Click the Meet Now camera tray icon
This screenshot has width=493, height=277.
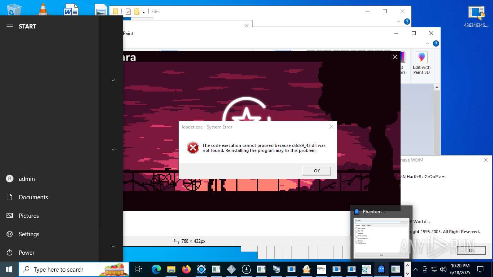click(x=425, y=269)
